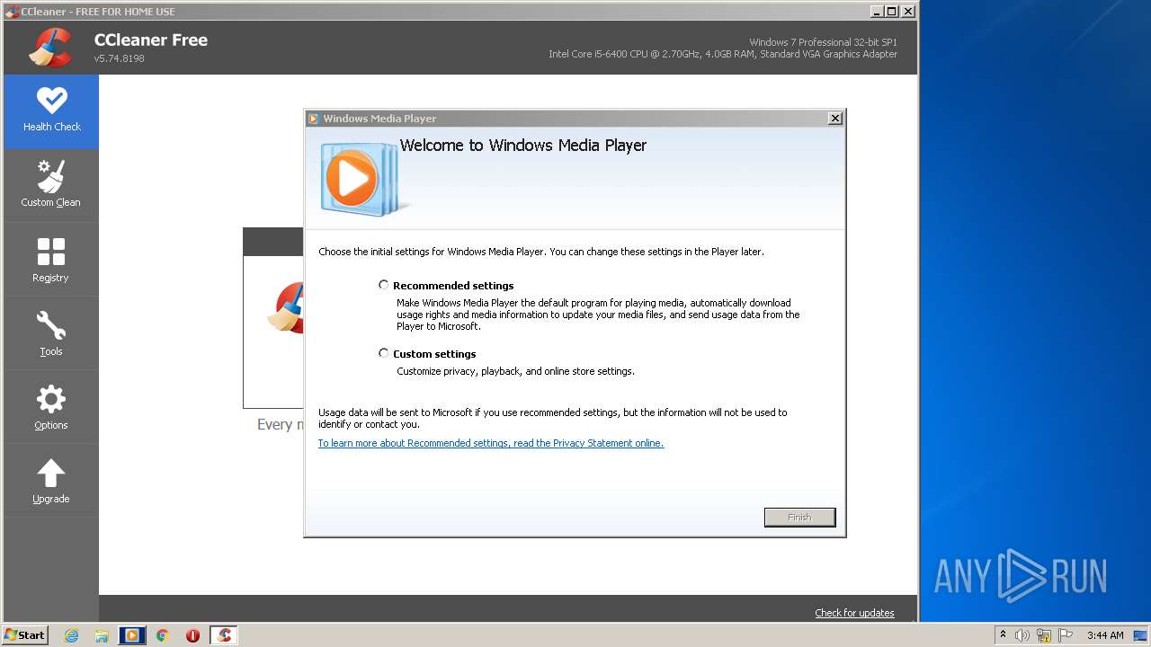
Task: Open Windows Explorer from the taskbar
Action: tap(102, 635)
